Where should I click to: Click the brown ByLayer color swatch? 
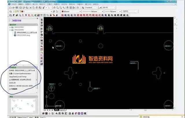pyautogui.click(x=62, y=12)
